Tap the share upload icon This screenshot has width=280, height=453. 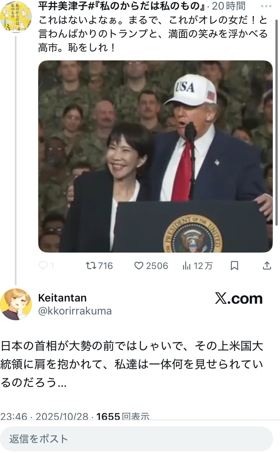point(267,266)
